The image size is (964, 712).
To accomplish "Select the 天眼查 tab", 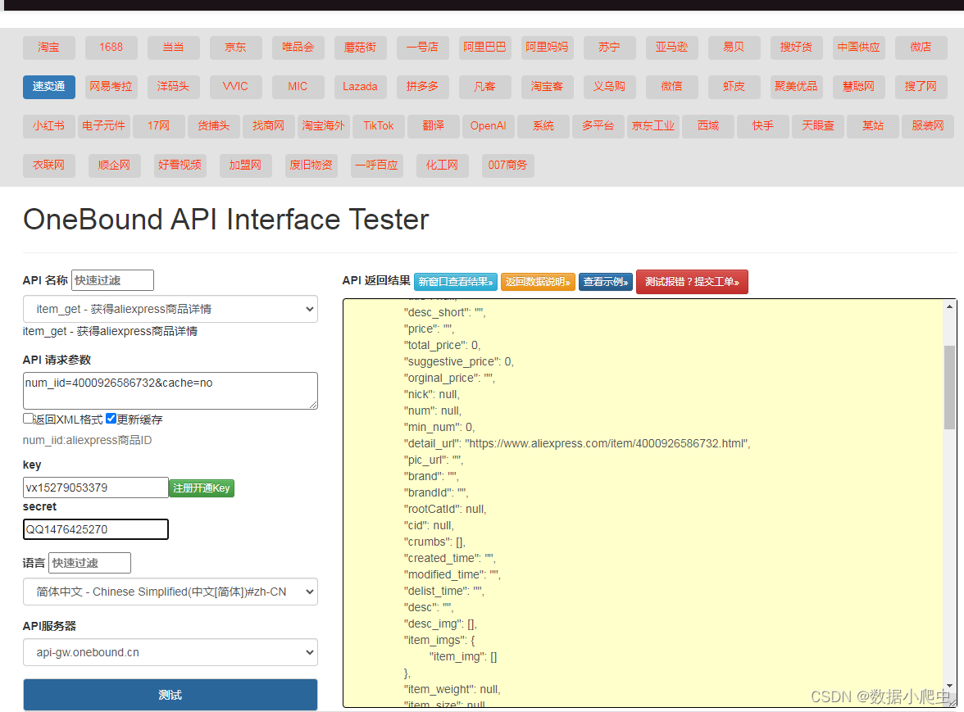I will [x=818, y=126].
